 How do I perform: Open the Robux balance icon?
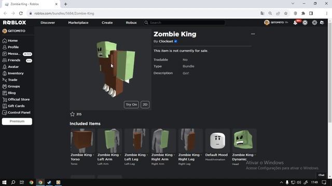305,23
